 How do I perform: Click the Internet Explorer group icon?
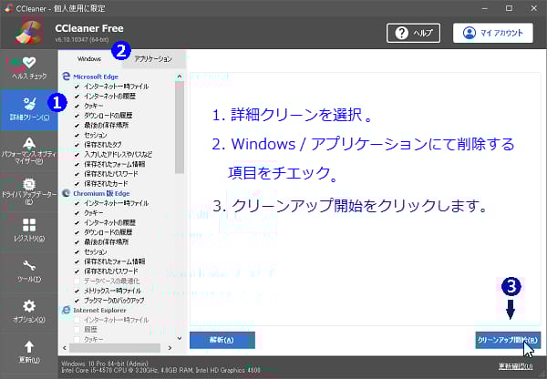pos(66,310)
